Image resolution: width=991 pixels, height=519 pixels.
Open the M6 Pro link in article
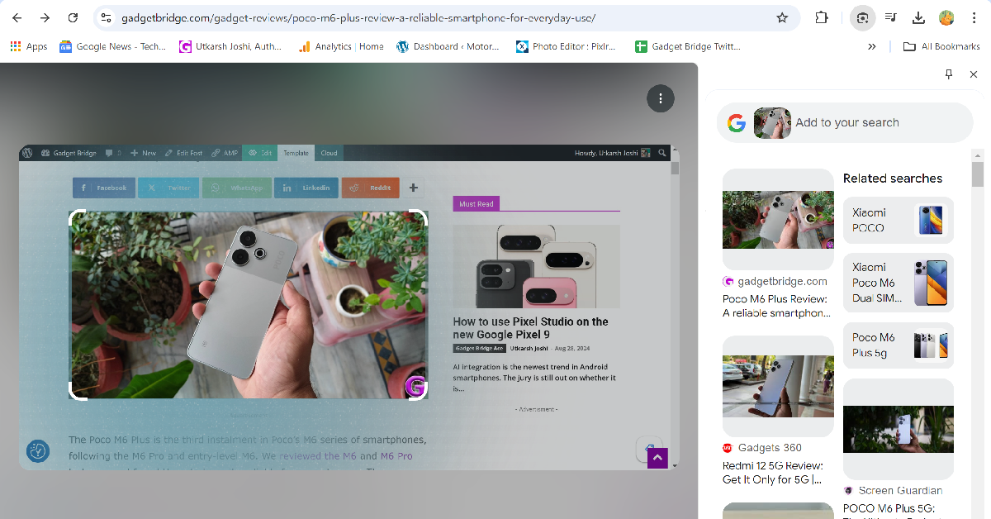click(396, 456)
